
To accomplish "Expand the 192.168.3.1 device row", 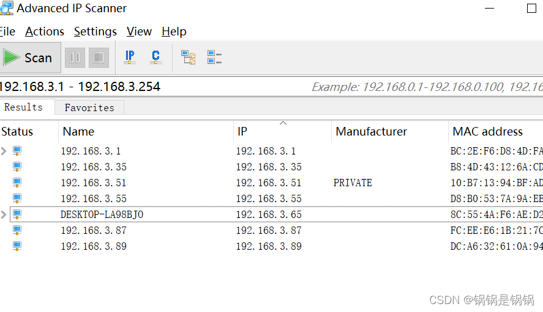I will tap(4, 151).
